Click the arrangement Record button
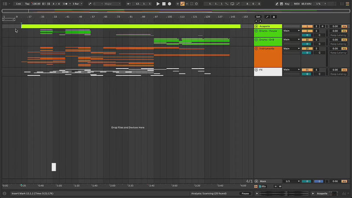The height and width of the screenshot is (198, 352). [169, 4]
